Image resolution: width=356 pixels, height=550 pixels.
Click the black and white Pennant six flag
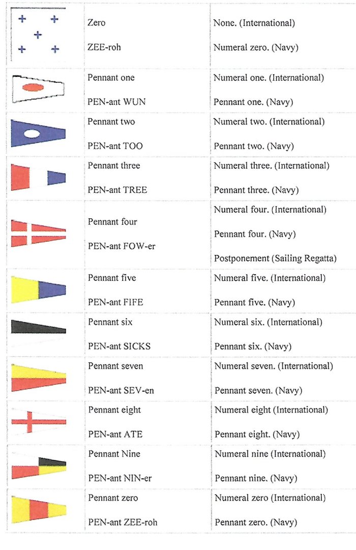(x=38, y=333)
